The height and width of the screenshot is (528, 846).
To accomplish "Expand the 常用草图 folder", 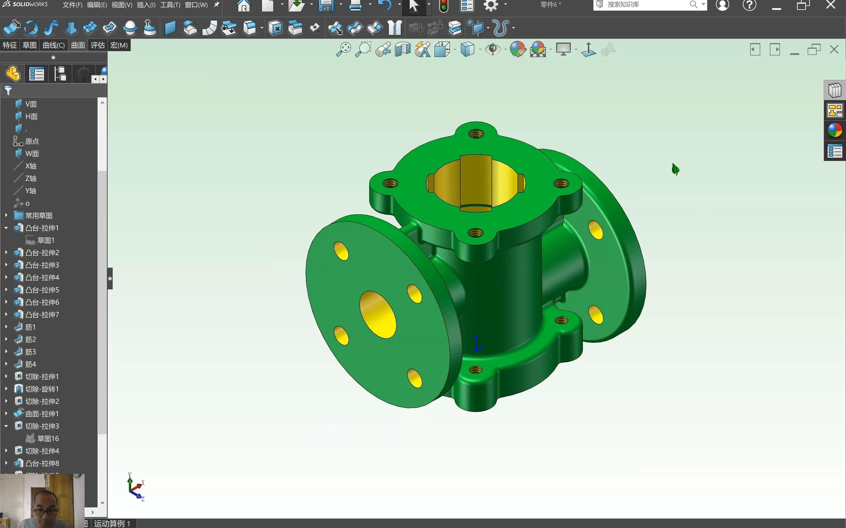I will (6, 215).
